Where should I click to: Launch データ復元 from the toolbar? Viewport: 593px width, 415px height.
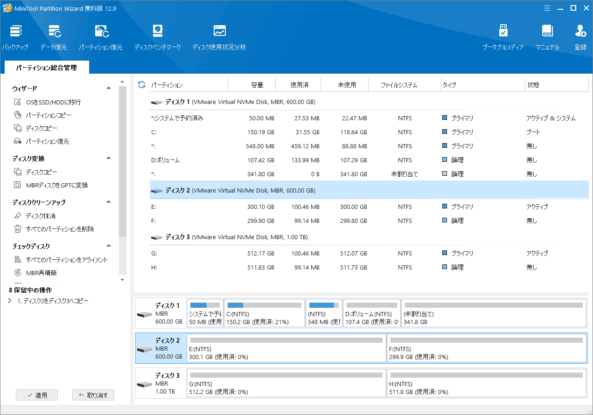click(54, 37)
